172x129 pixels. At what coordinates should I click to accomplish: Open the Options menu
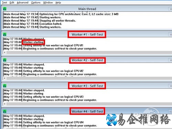point(36,2)
